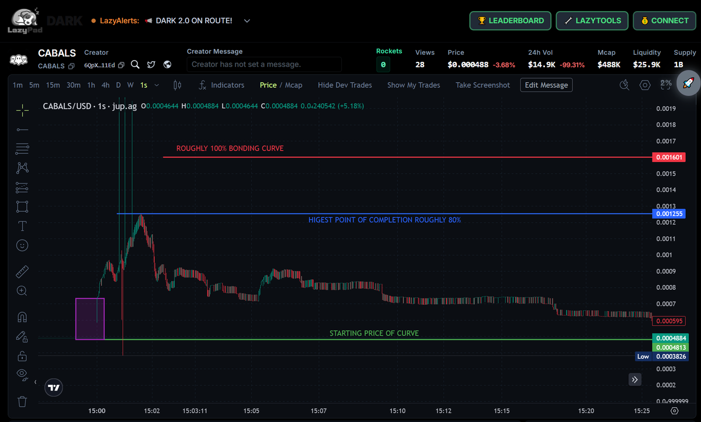The height and width of the screenshot is (422, 701).
Task: Click the Creator Message input field
Action: (264, 64)
